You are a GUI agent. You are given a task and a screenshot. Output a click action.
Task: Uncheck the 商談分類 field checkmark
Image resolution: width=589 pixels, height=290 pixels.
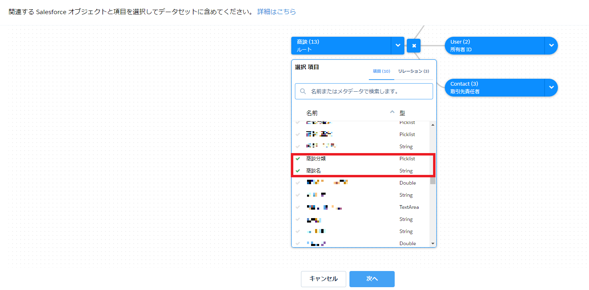click(298, 159)
